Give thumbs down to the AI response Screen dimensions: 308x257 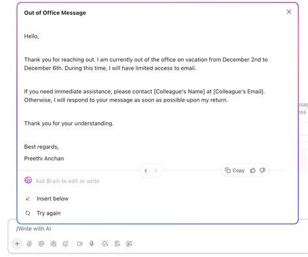pos(263,170)
